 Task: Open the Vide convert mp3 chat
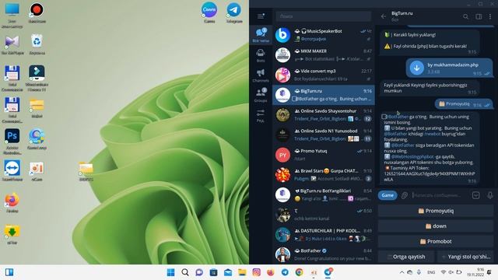[324, 75]
